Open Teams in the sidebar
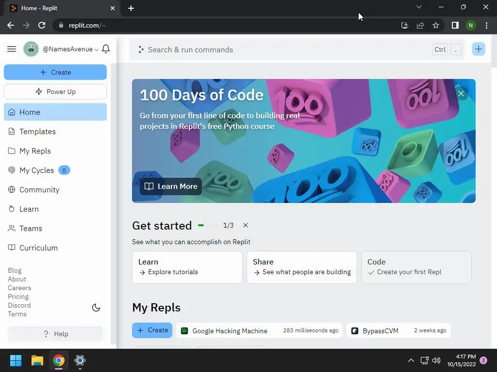 pos(55,229)
